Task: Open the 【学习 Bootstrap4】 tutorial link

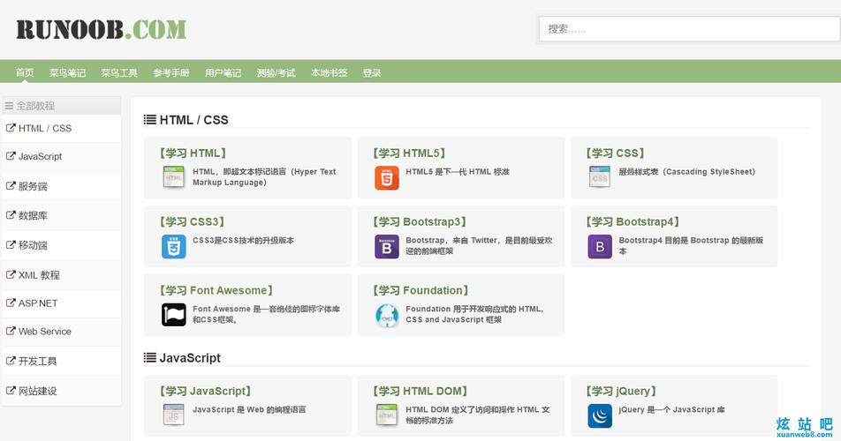Action: click(x=633, y=221)
